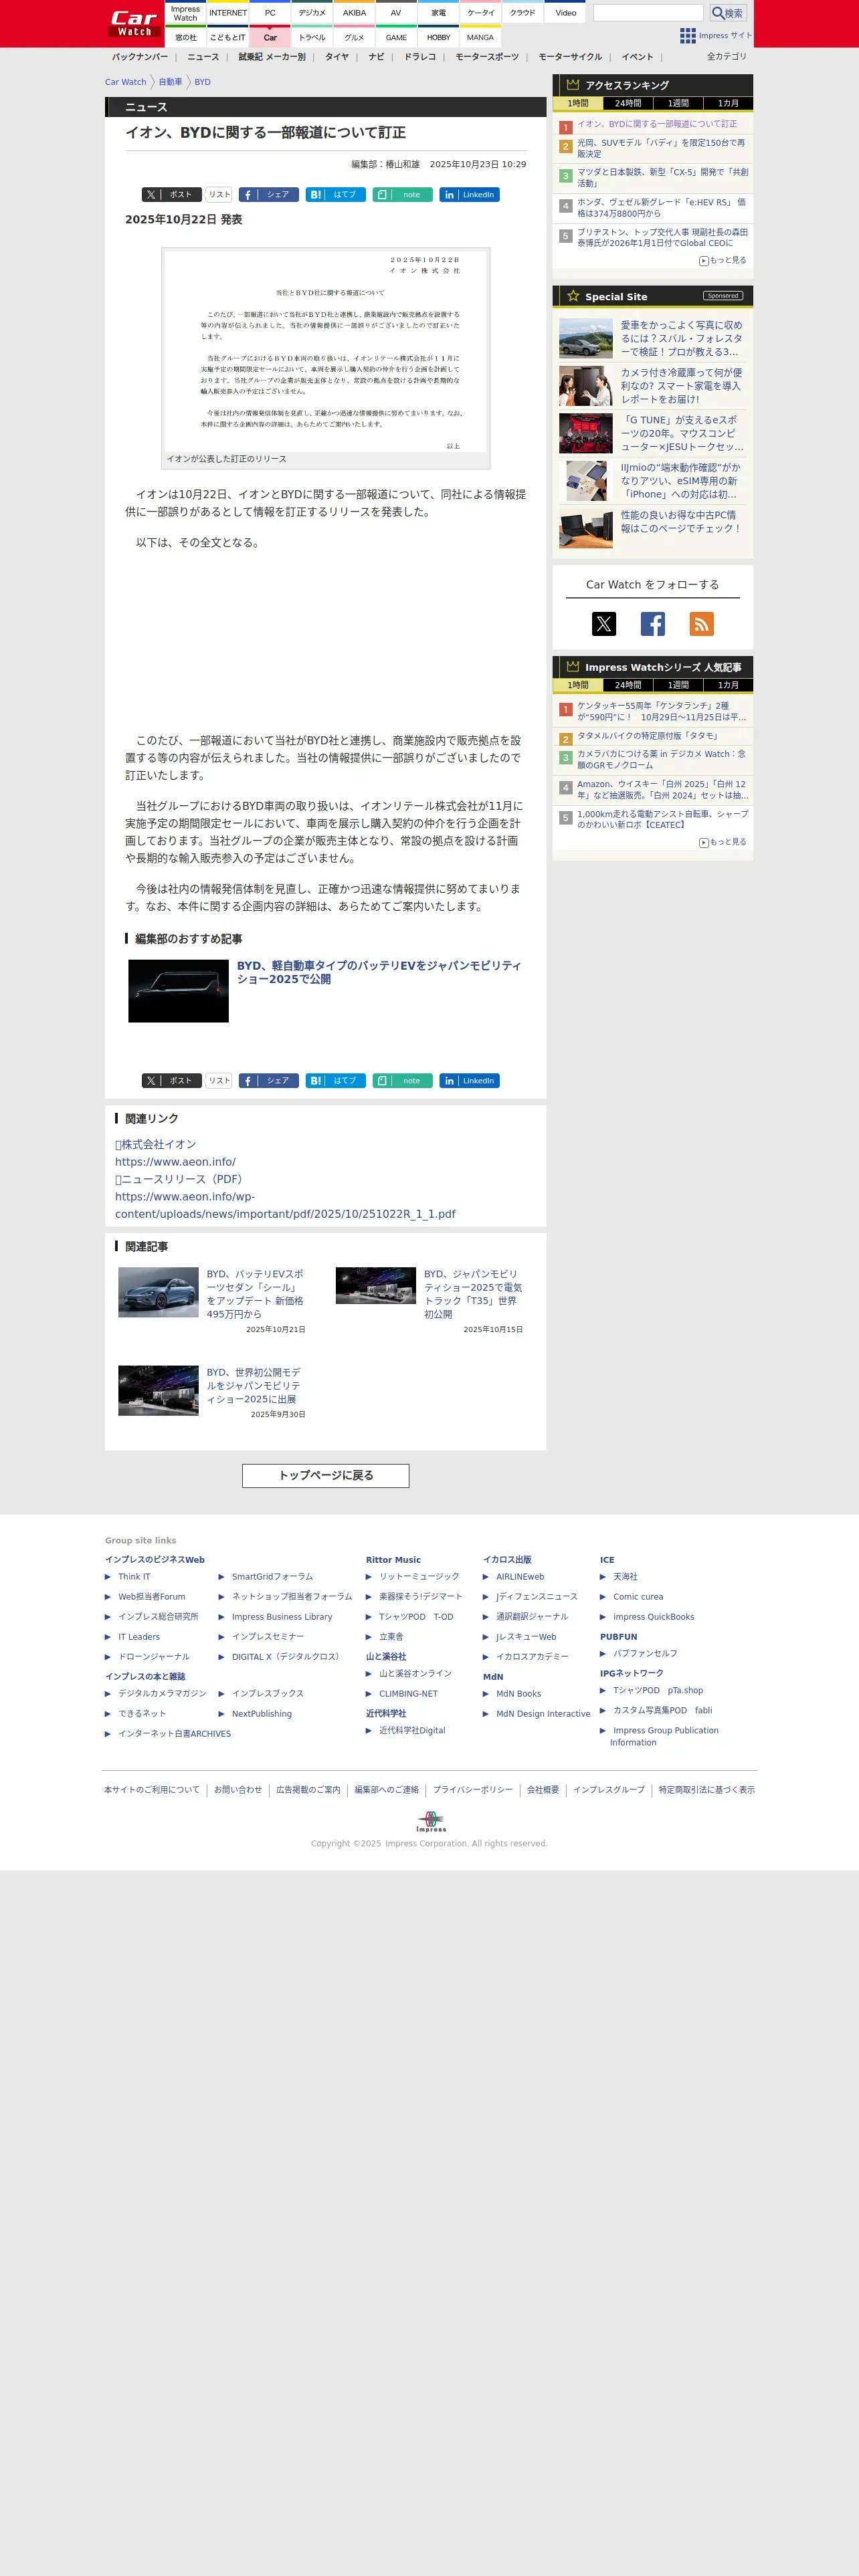Open the ニュース menu item

pos(203,57)
